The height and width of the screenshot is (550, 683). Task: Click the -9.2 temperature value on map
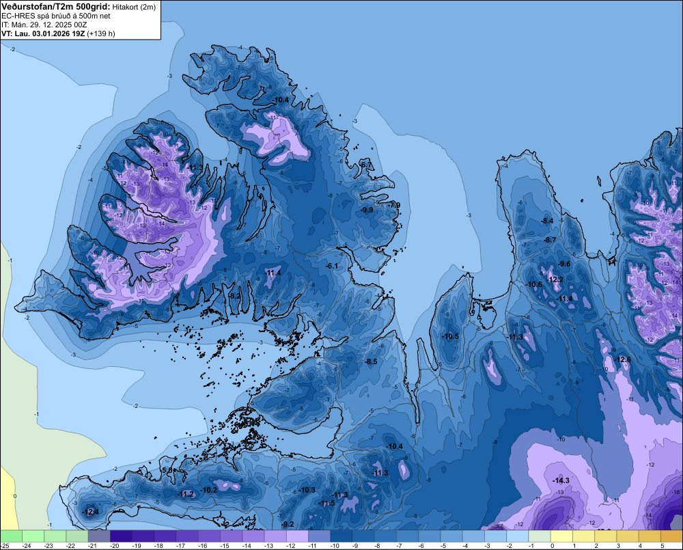(x=288, y=524)
